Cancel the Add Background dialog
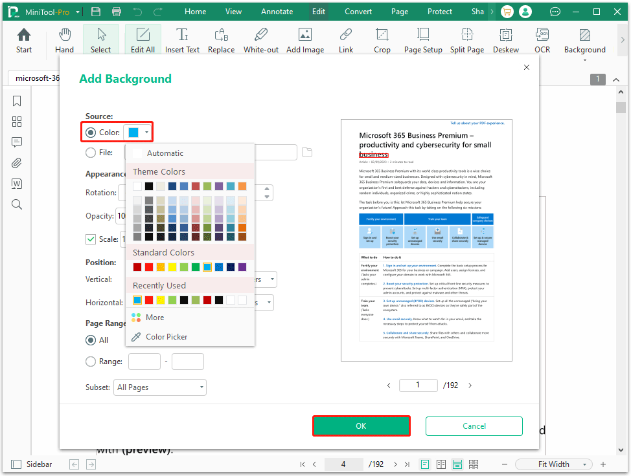The height and width of the screenshot is (476, 631). pyautogui.click(x=474, y=426)
